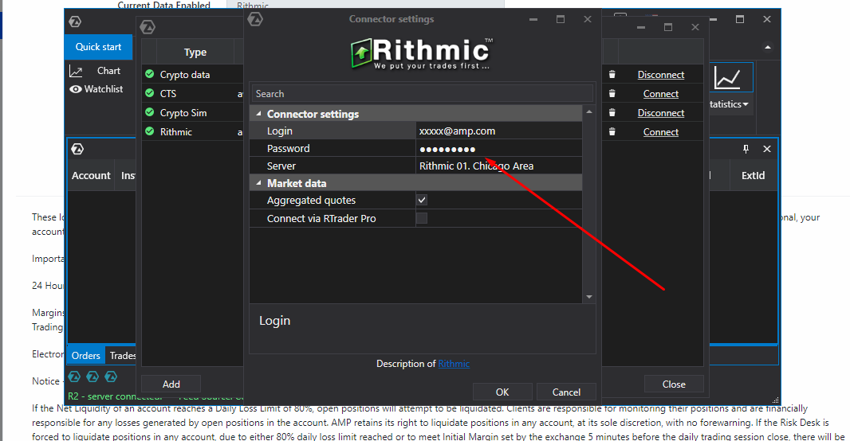The image size is (850, 441).
Task: Open the Rithmic description link
Action: (454, 364)
